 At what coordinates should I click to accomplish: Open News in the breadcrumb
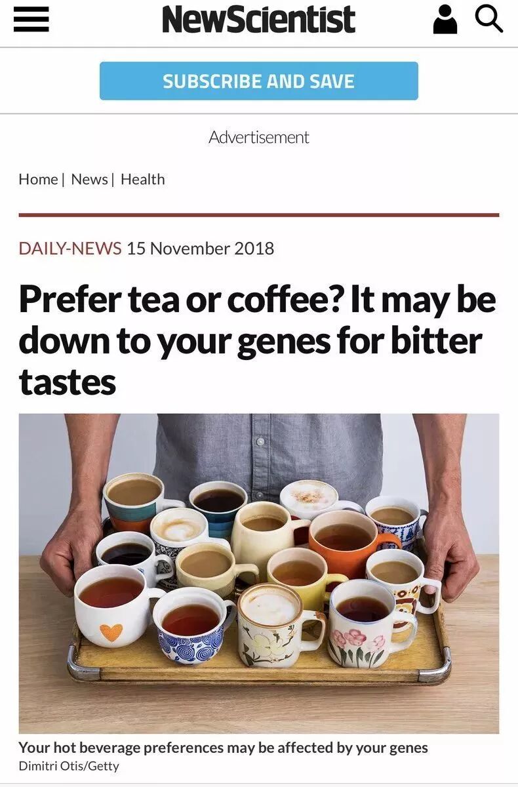(89, 179)
